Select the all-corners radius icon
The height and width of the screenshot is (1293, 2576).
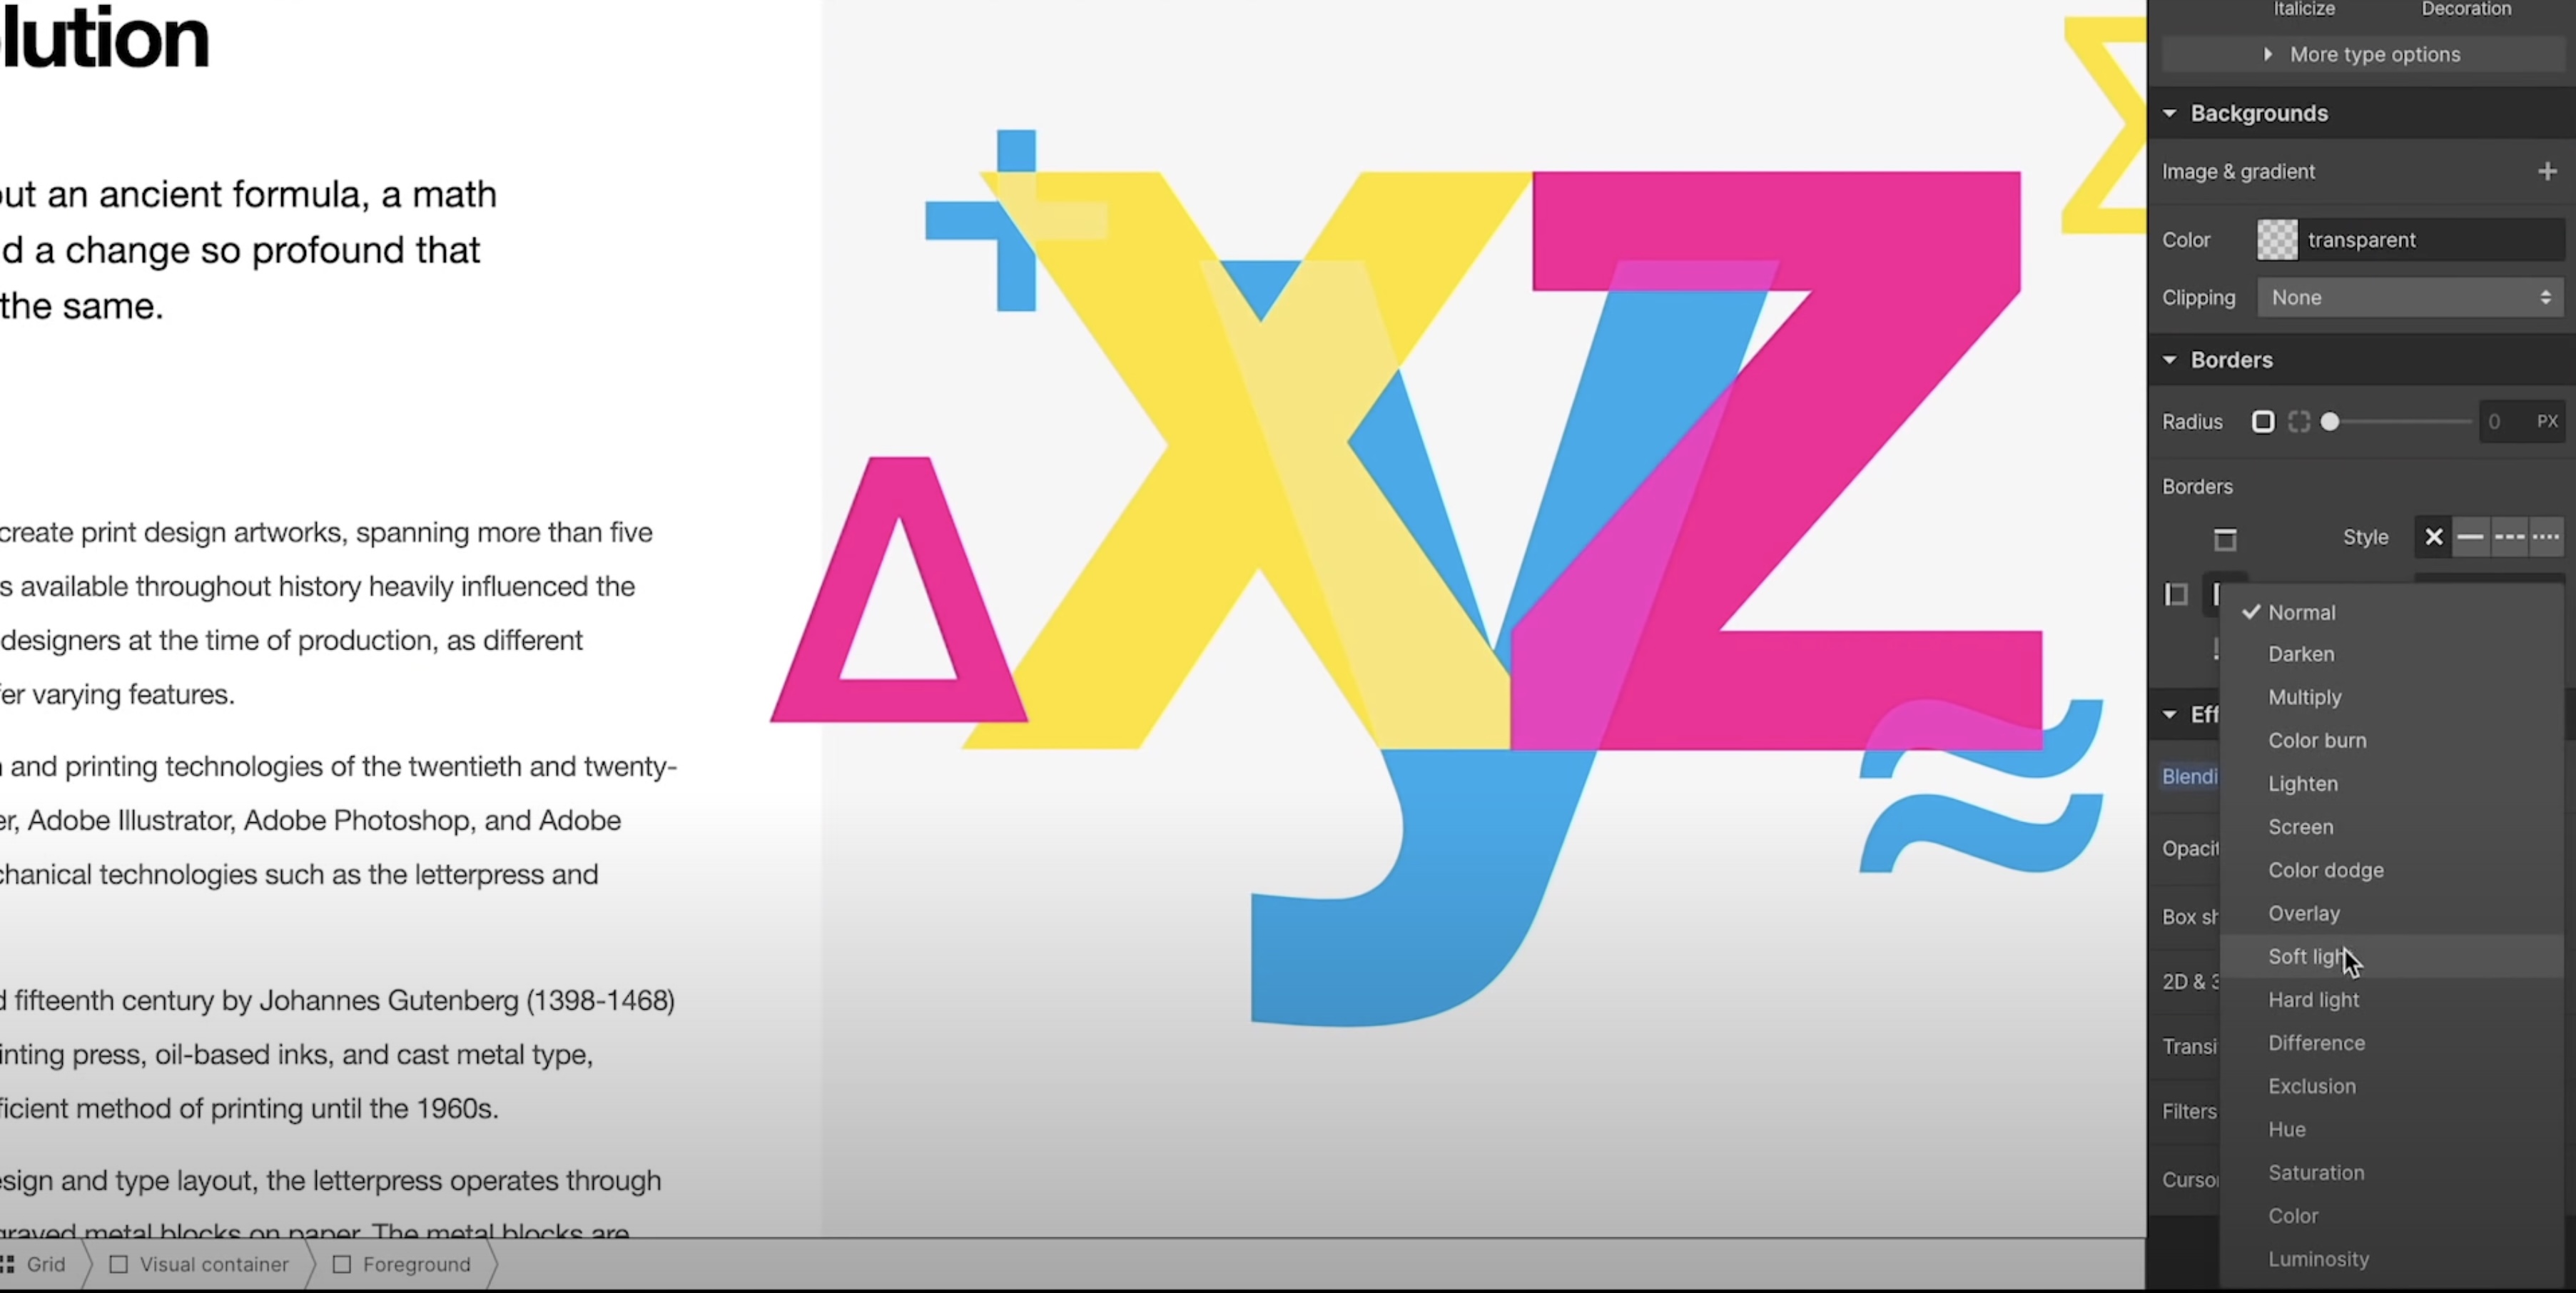pyautogui.click(x=2263, y=421)
